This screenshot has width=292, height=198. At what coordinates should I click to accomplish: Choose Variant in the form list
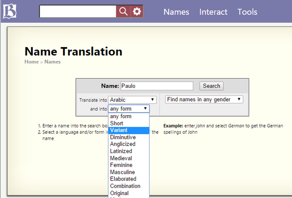pos(119,130)
